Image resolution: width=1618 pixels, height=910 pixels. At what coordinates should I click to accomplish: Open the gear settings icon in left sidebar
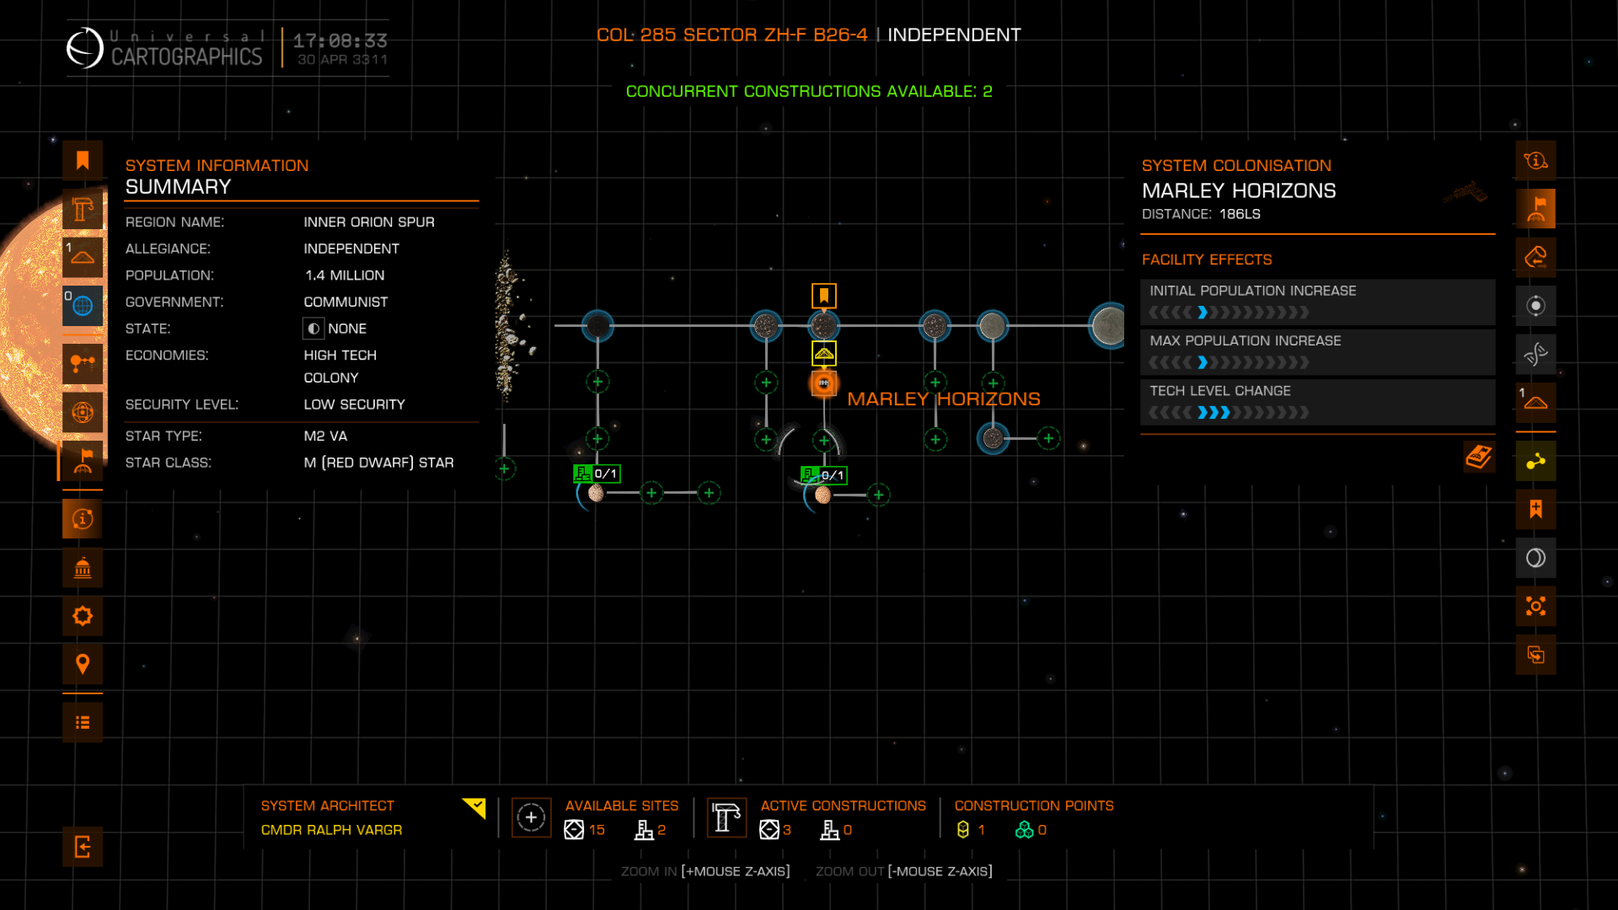tap(83, 616)
